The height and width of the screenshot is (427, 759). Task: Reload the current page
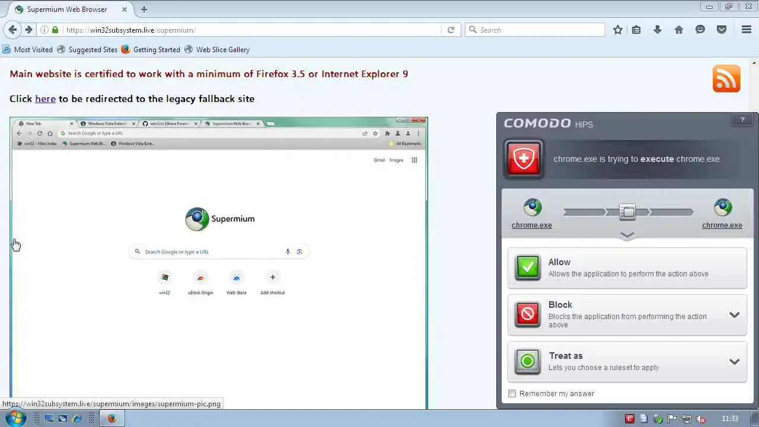point(451,30)
